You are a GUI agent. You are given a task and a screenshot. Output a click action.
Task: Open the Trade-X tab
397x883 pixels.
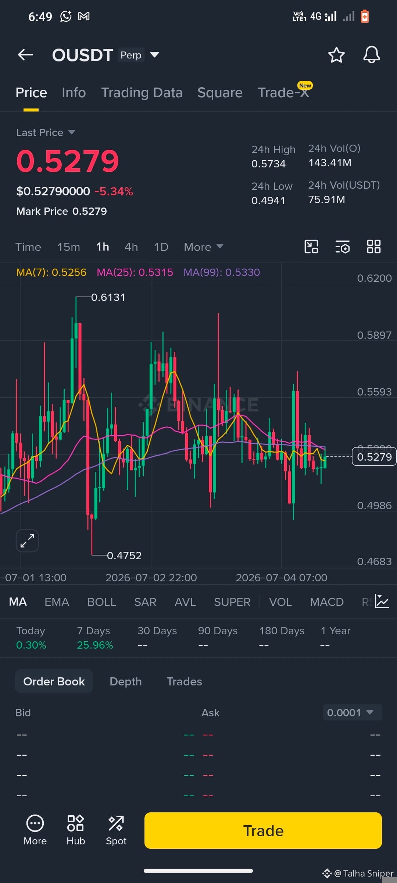point(283,93)
